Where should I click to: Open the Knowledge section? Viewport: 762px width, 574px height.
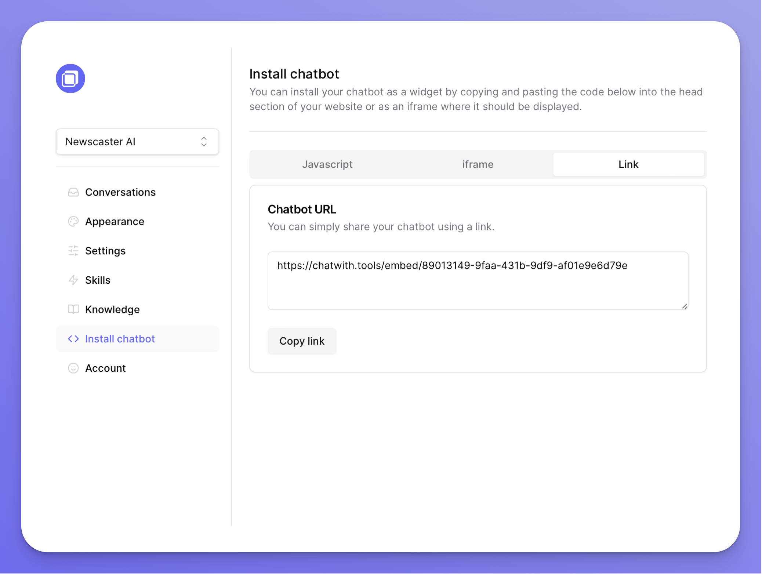112,309
